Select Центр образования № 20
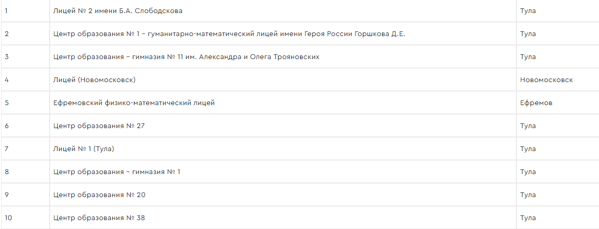The width and height of the screenshot is (599, 229). 99,194
